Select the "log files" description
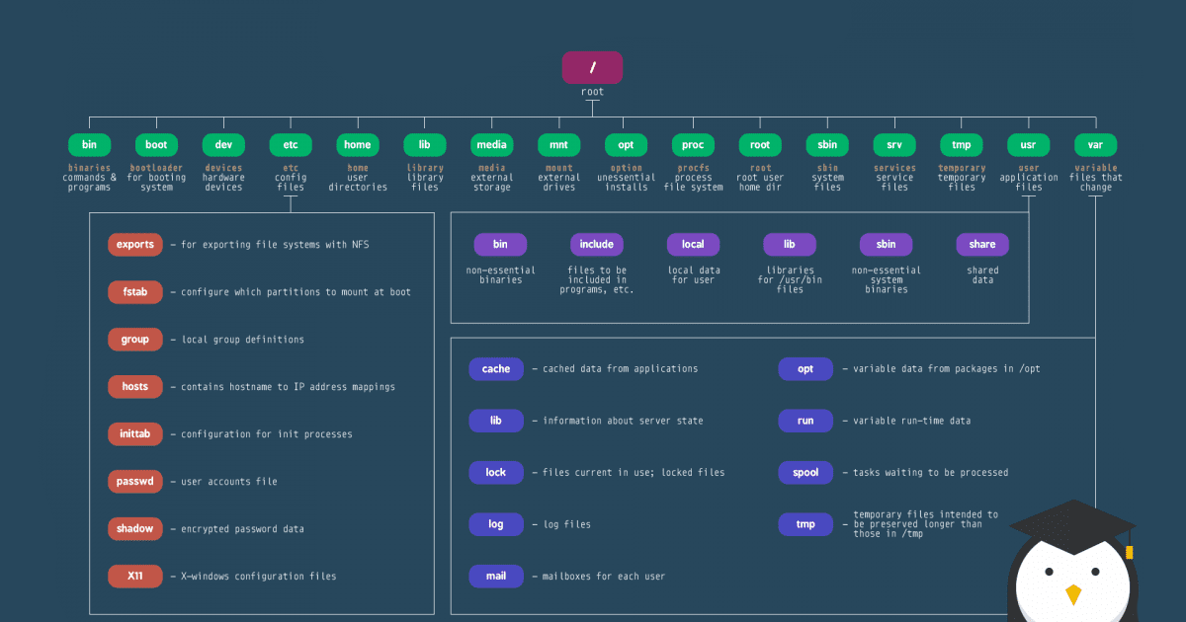Image resolution: width=1186 pixels, height=622 pixels. tap(566, 525)
